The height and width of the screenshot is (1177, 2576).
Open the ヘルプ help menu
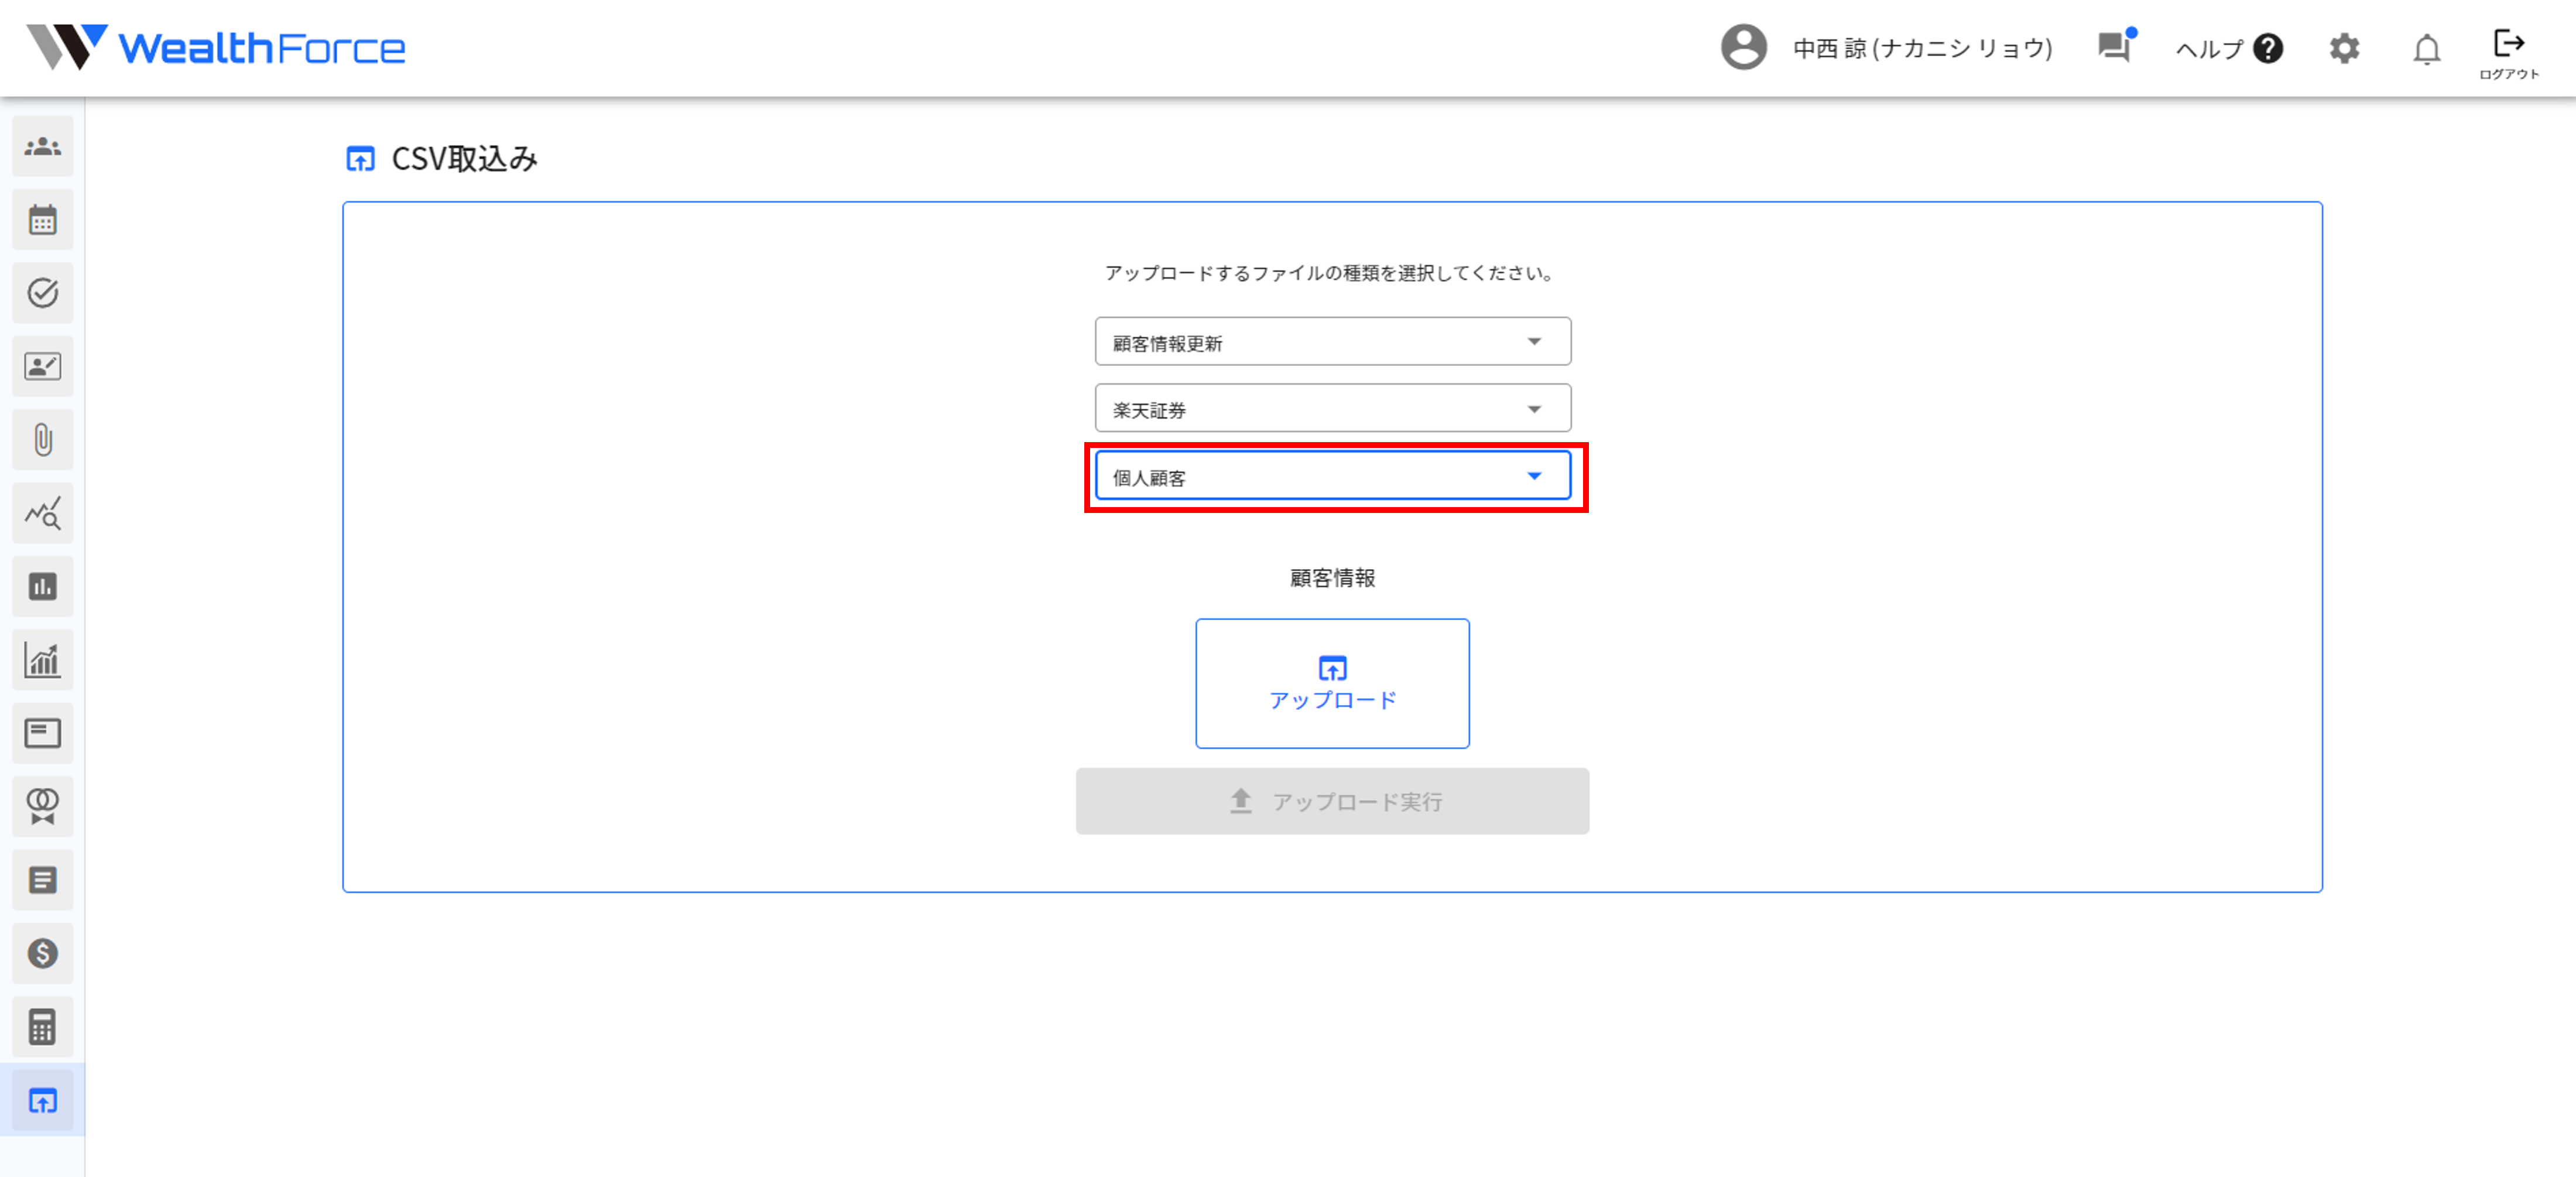(2228, 49)
